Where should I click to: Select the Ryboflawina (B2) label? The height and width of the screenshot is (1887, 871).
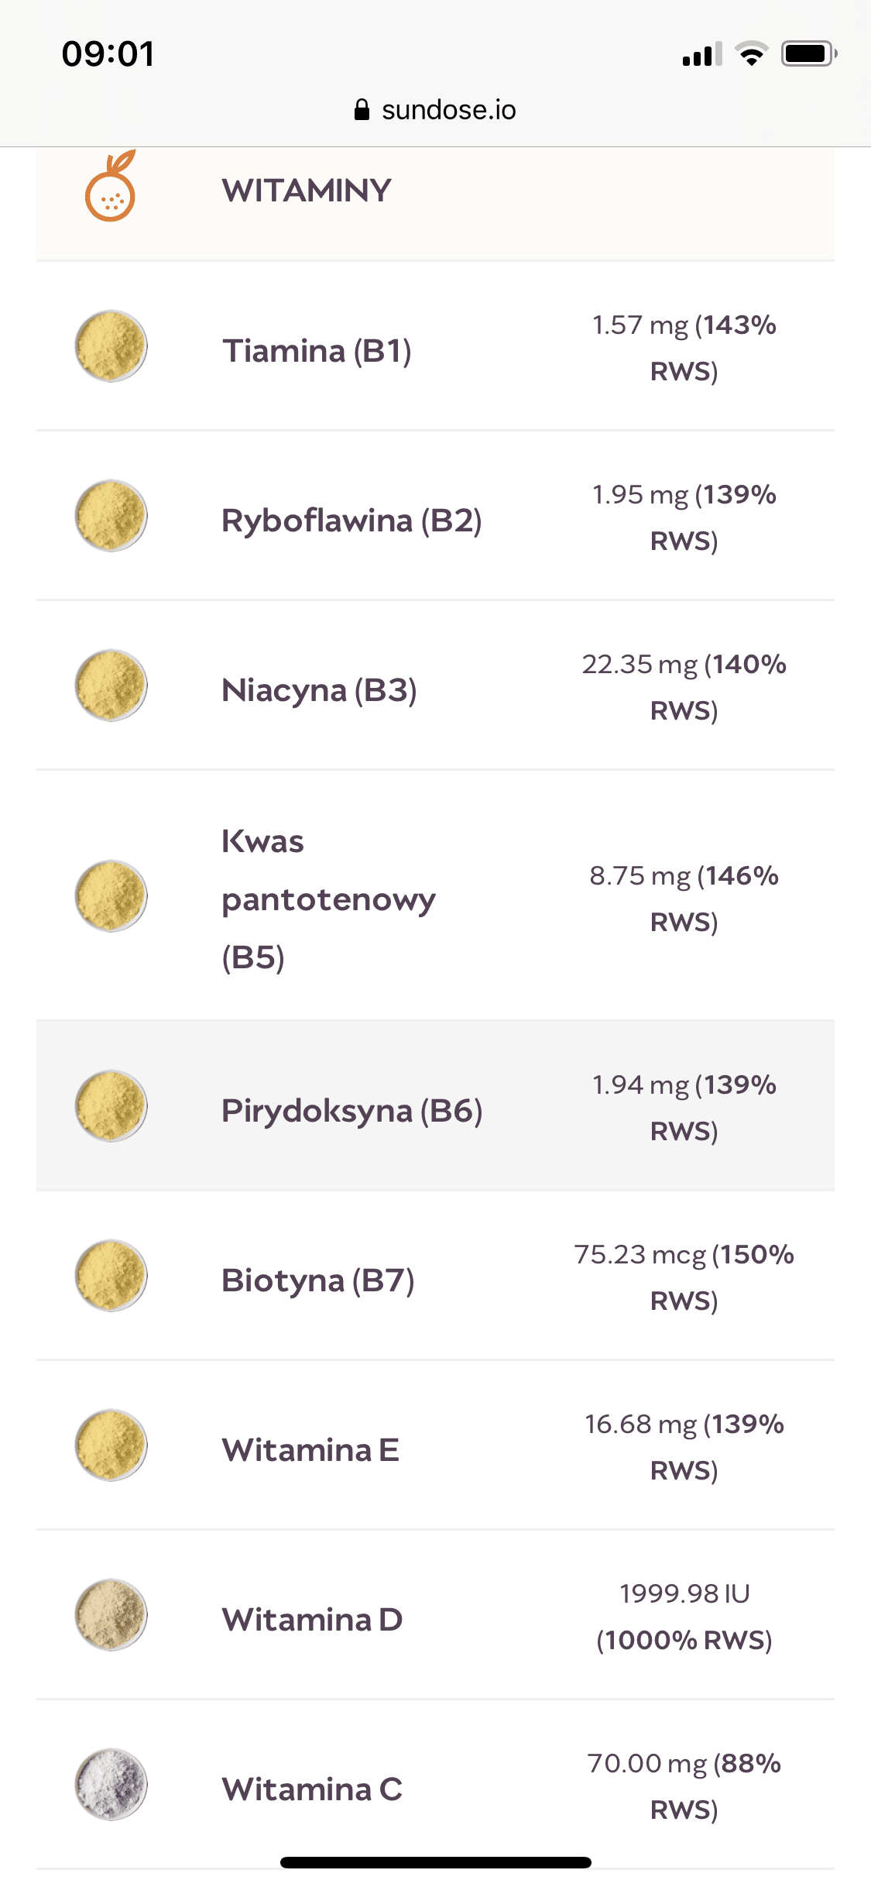point(351,521)
